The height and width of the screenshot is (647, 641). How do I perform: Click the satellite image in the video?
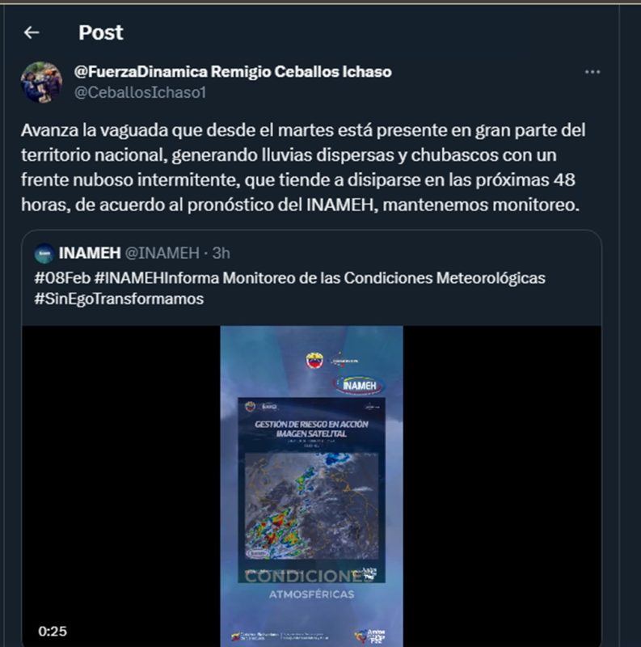coord(311,506)
